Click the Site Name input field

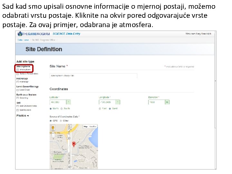pyautogui.click(x=93, y=76)
